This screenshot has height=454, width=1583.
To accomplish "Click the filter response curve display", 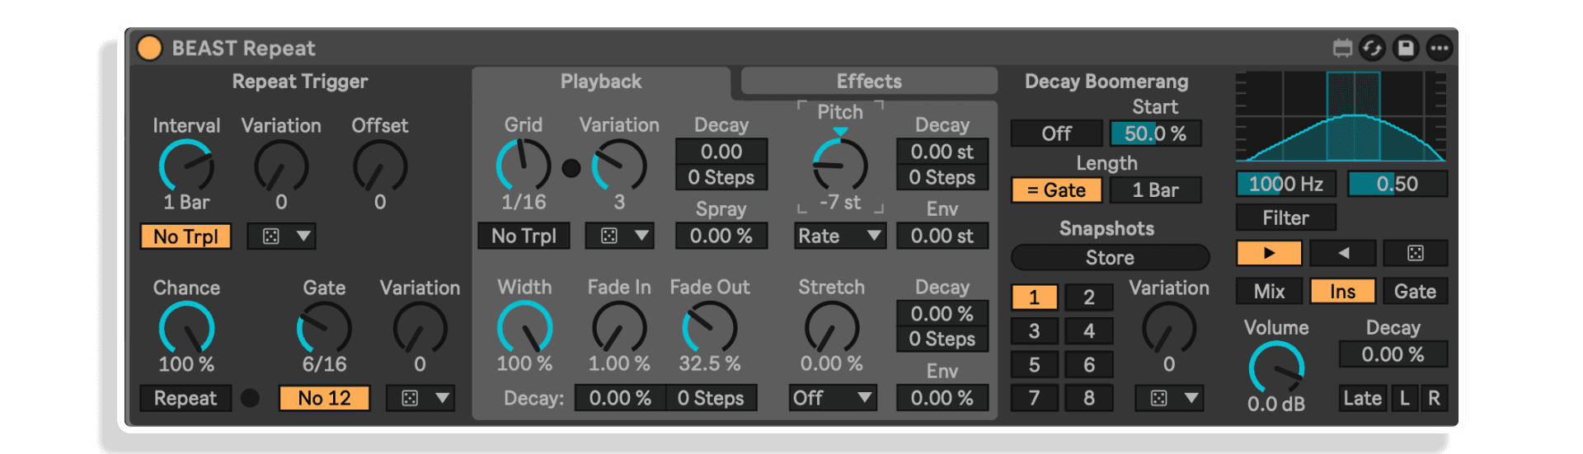I will 1341,116.
